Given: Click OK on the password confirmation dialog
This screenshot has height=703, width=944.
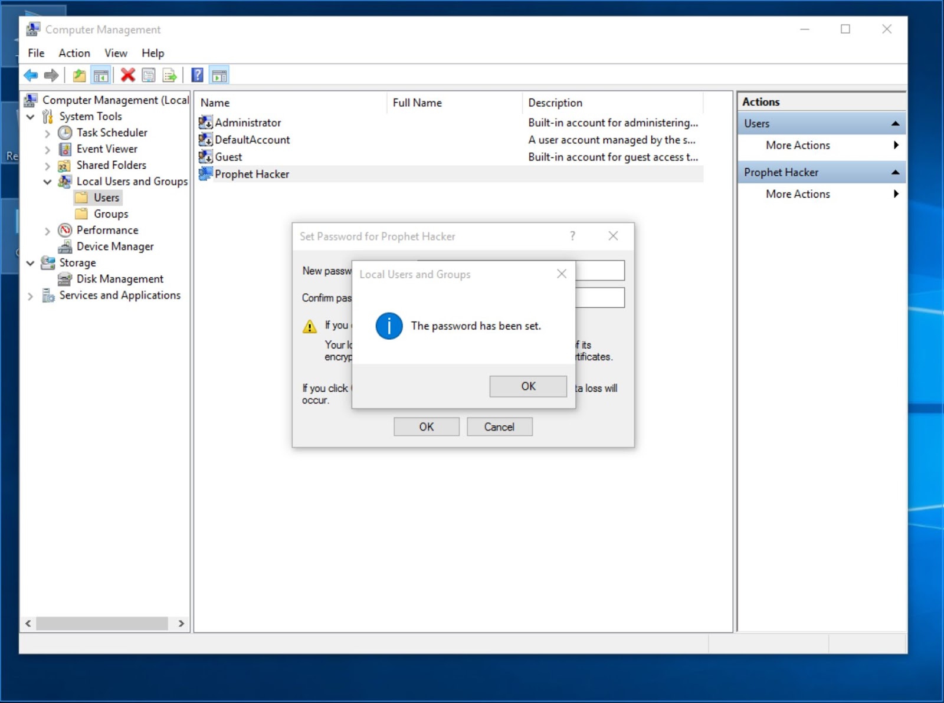Looking at the screenshot, I should coord(527,386).
